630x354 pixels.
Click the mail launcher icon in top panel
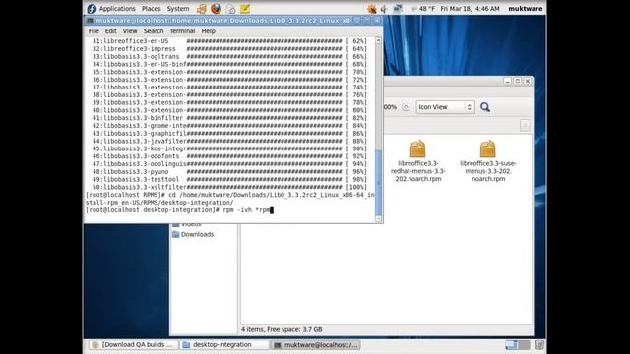pos(230,9)
